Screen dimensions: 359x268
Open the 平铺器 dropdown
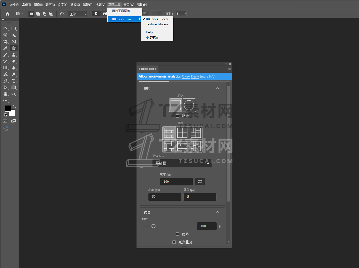coord(182,163)
